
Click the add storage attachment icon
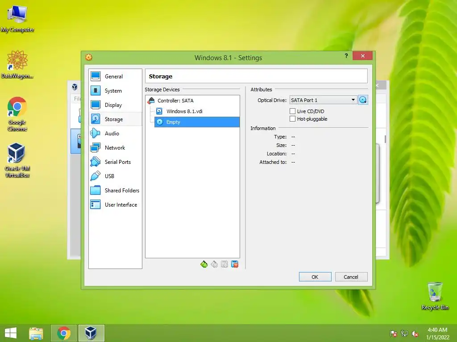click(x=224, y=264)
